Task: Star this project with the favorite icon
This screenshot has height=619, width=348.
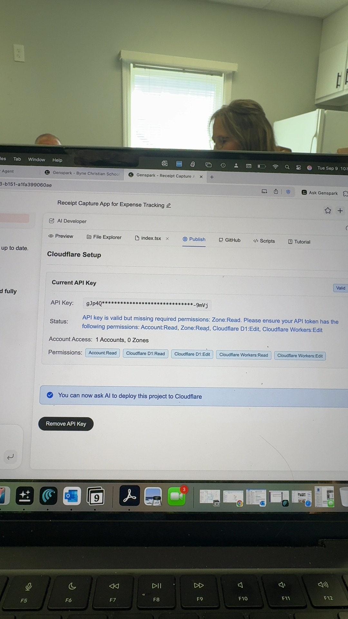Action: tap(328, 211)
